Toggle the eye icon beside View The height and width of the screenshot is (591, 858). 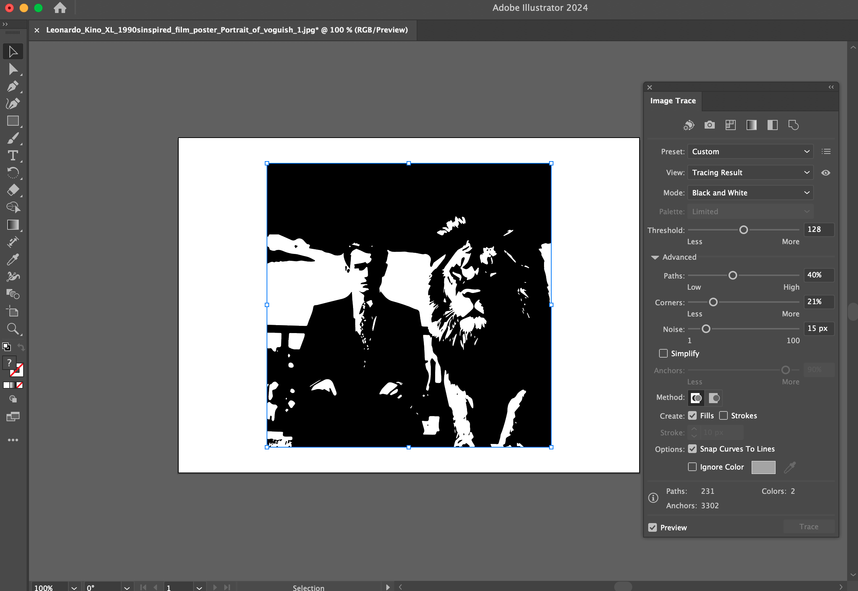[x=825, y=173]
